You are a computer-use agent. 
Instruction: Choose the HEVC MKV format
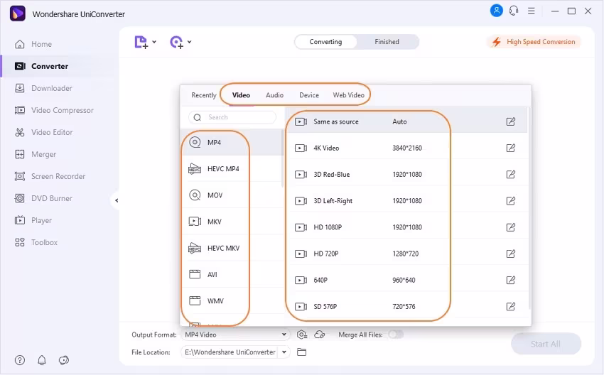tap(232, 248)
